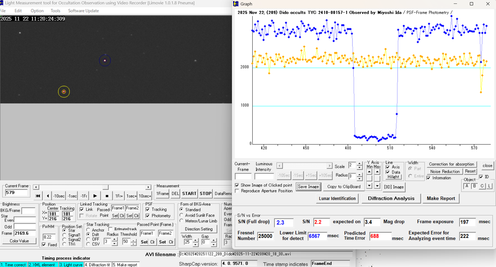Viewport: 496px width, 267px height.
Task: Decrease the graph Radius spinner value
Action: coord(360,178)
